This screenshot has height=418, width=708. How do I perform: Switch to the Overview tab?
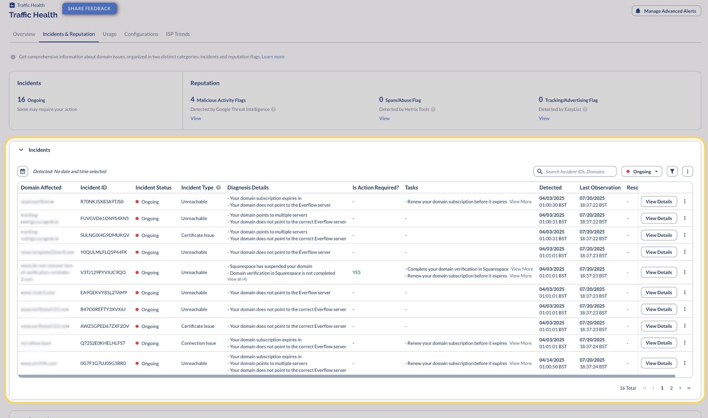24,34
